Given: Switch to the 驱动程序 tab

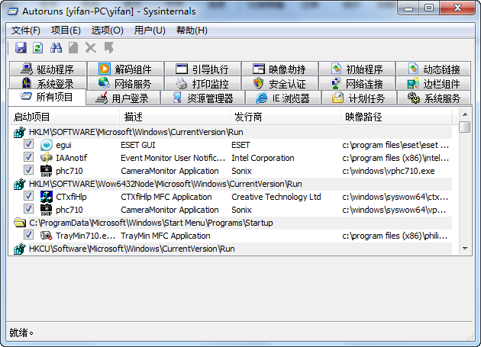Looking at the screenshot, I should [48, 69].
